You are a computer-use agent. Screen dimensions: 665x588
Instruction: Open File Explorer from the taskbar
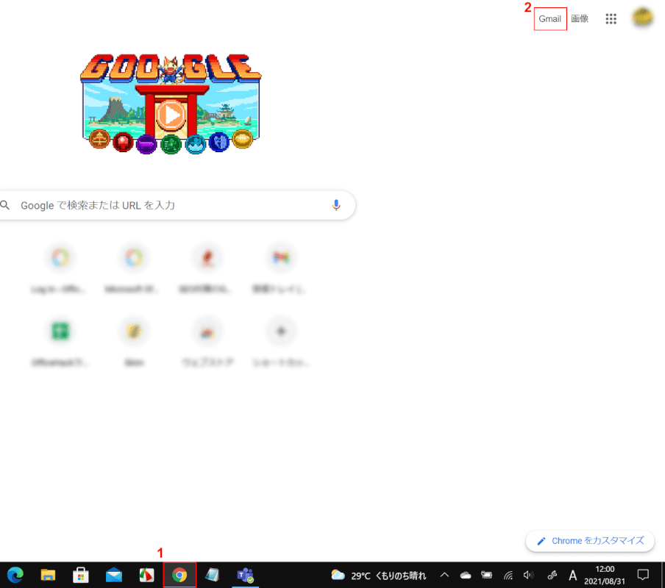pyautogui.click(x=48, y=575)
